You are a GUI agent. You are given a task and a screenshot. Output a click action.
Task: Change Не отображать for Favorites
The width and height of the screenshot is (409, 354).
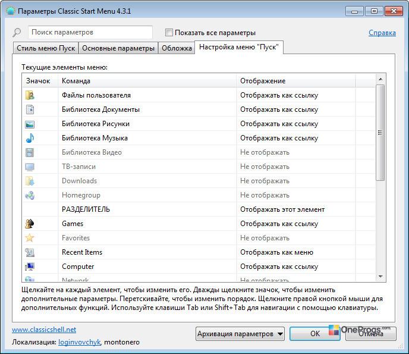pyautogui.click(x=265, y=238)
